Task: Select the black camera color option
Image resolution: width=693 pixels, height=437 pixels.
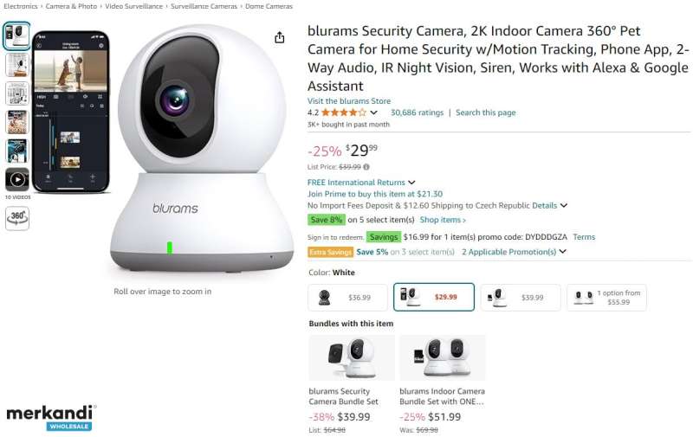Action: pos(347,298)
